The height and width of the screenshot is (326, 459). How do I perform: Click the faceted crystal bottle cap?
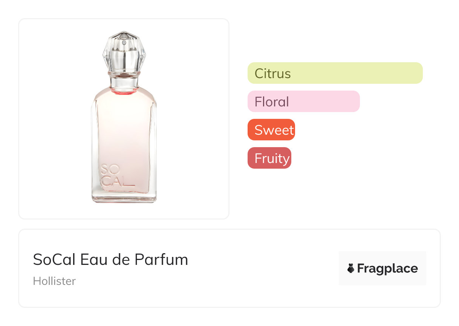click(x=124, y=53)
